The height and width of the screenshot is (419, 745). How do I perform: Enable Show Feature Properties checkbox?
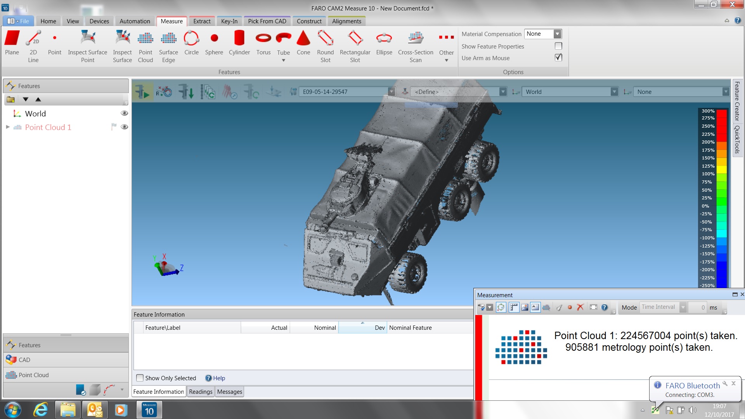click(x=558, y=46)
